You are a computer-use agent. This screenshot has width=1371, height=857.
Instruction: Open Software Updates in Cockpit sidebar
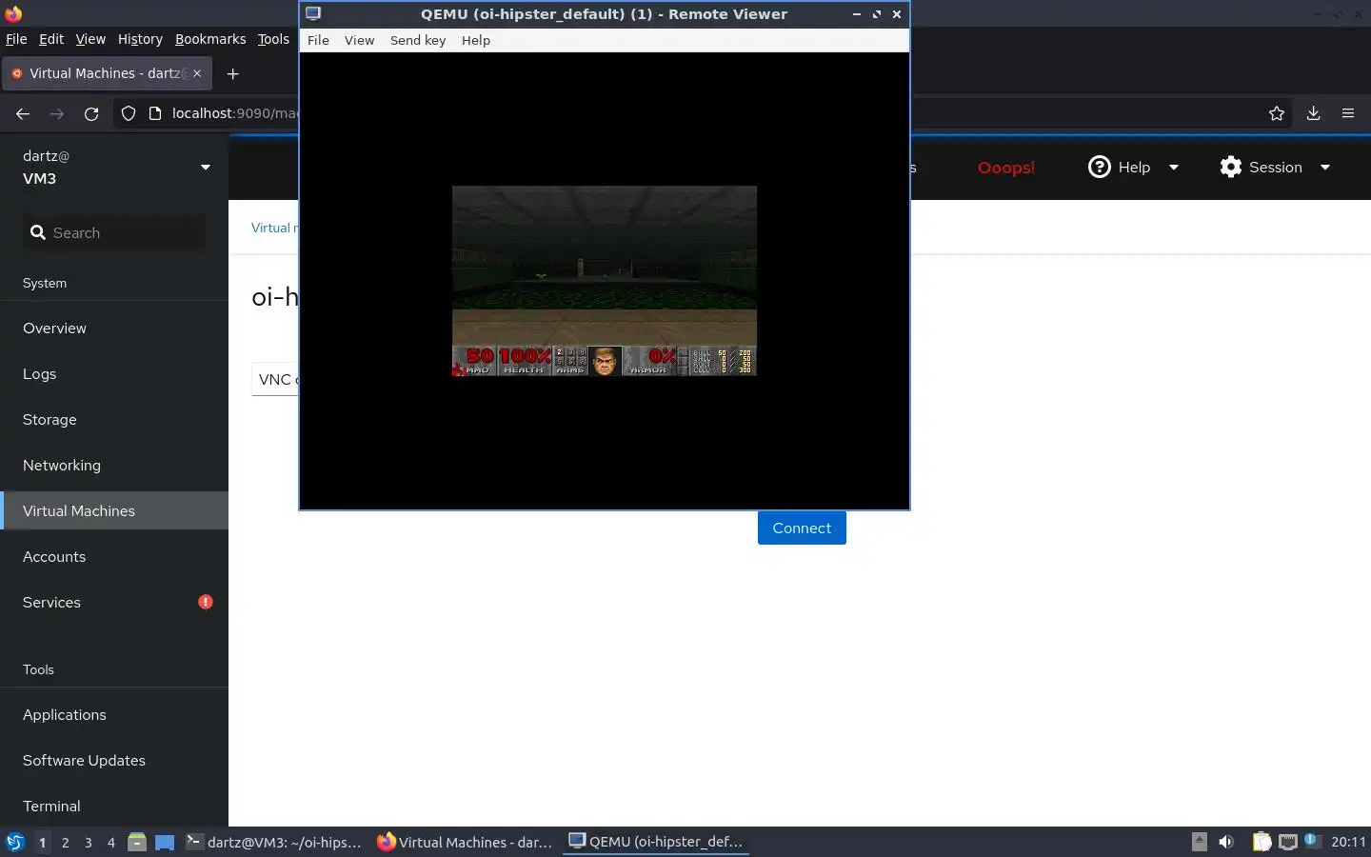(114, 760)
